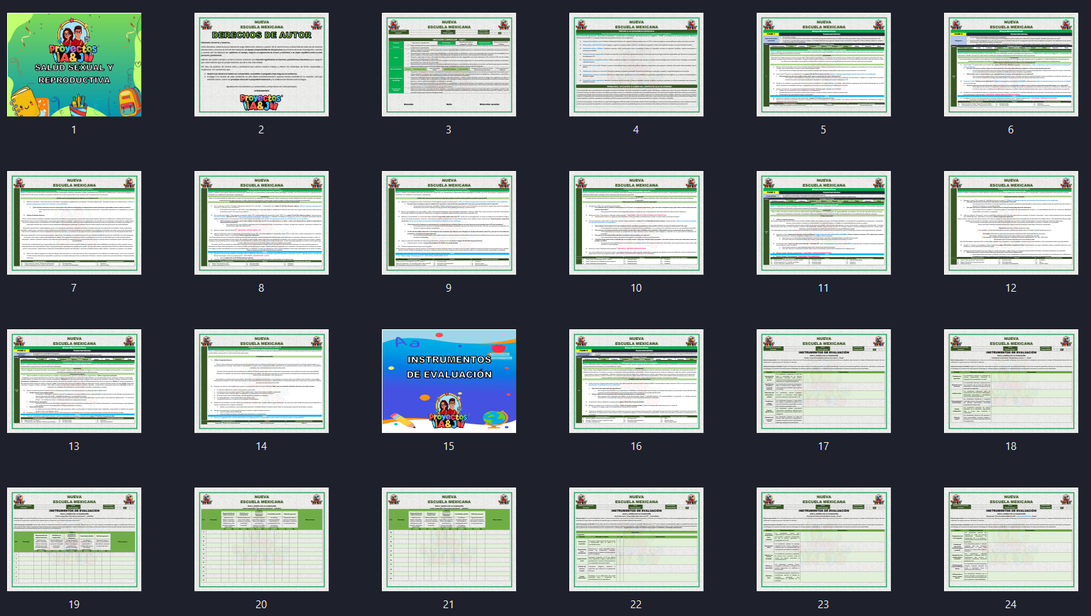This screenshot has width=1091, height=616.
Task: Click slide thumbnail number 14
Action: pos(261,381)
